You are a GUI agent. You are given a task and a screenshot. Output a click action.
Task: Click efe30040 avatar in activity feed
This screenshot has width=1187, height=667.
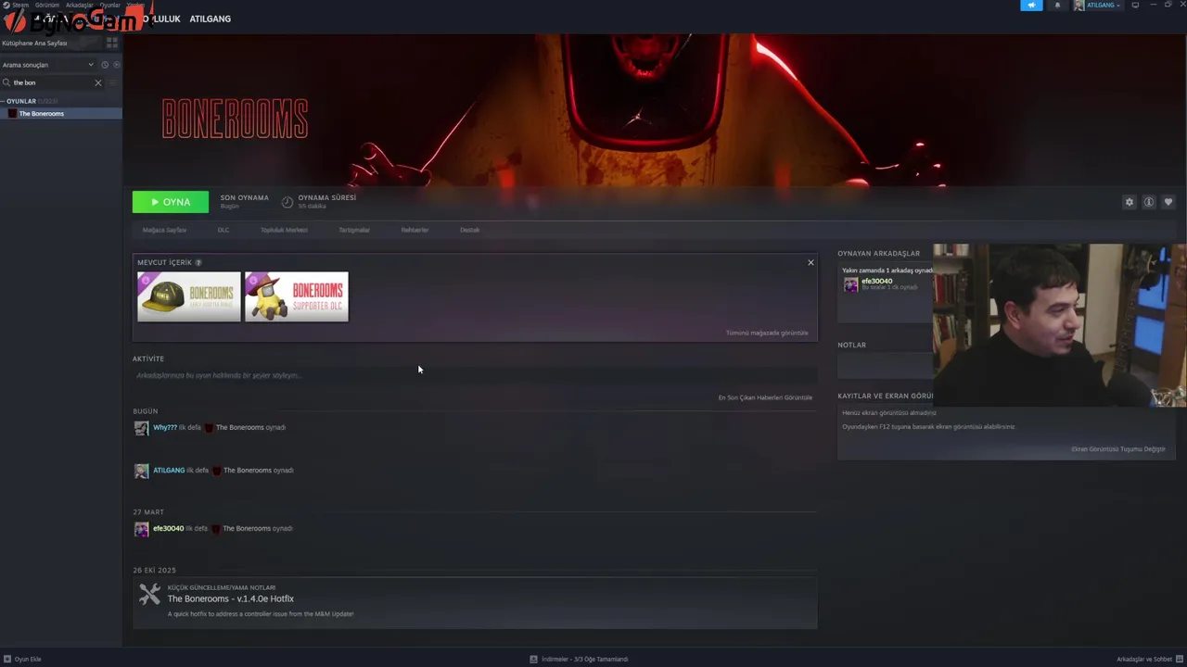point(141,529)
